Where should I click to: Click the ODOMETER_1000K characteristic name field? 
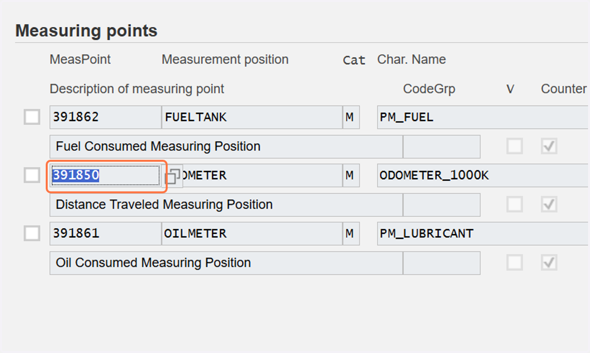coord(483,176)
